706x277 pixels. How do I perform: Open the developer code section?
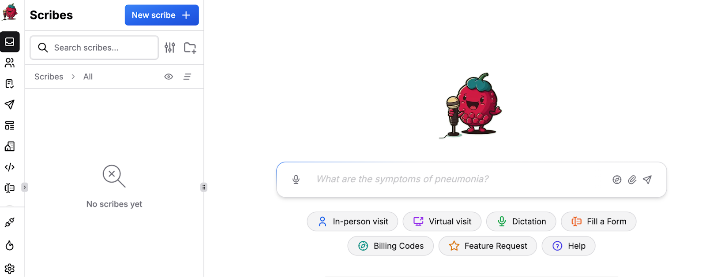tap(10, 167)
